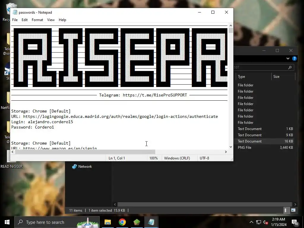Viewport: 304px width, 228px height.
Task: Switch Explorer to details view icon
Action: 285,210
